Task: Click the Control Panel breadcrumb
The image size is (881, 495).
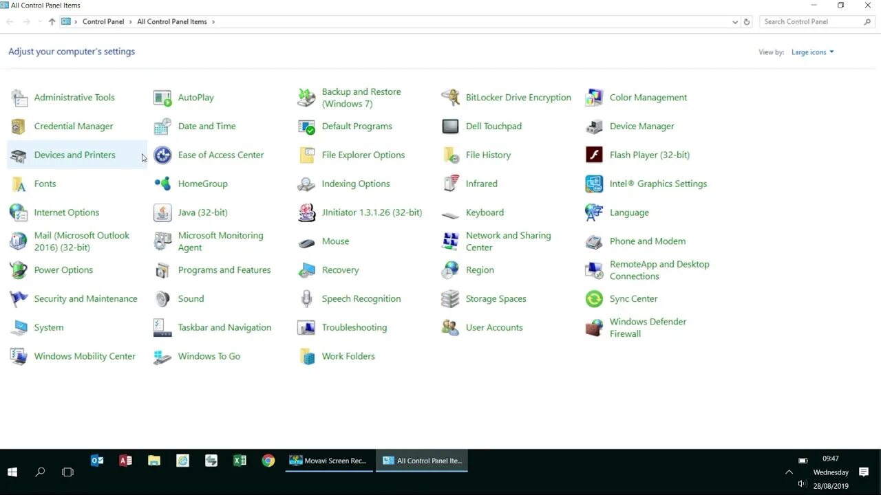Action: [x=103, y=22]
